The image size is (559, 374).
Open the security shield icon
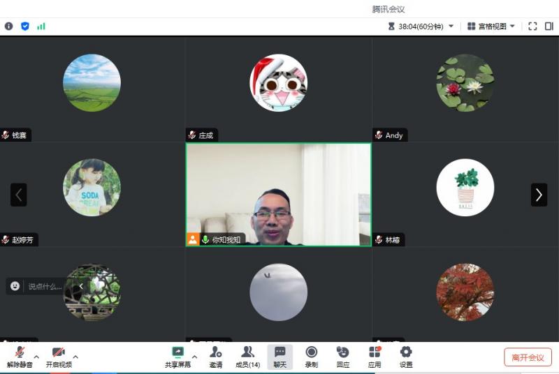click(x=25, y=27)
